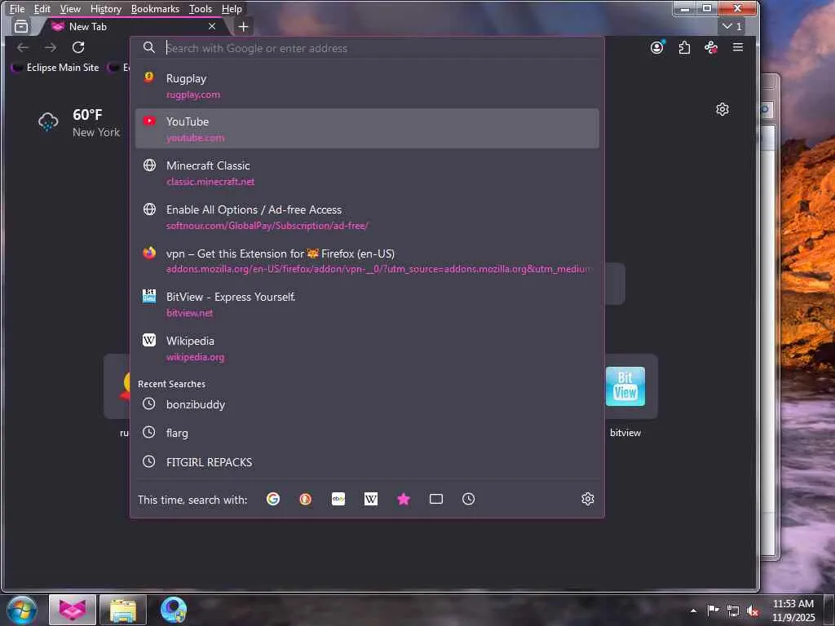The width and height of the screenshot is (835, 626).
Task: Choose recent search FITGIRL REPACKS
Action: click(367, 462)
